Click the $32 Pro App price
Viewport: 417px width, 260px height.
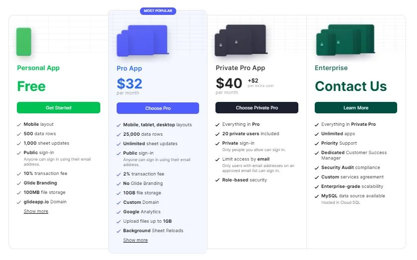tap(130, 84)
